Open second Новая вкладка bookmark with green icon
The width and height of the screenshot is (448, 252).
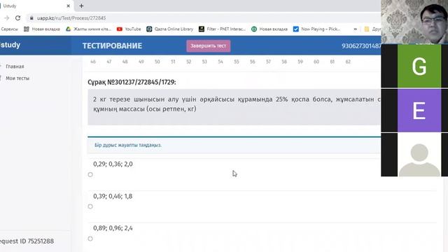pos(269,29)
